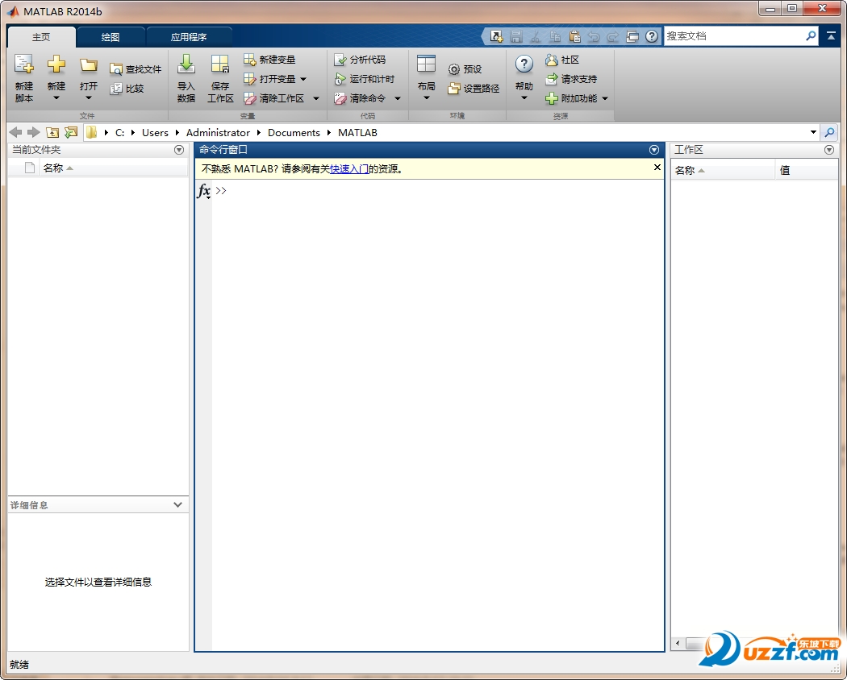The image size is (847, 680).
Task: Expand the 布局 dropdown arrow
Action: click(x=426, y=98)
